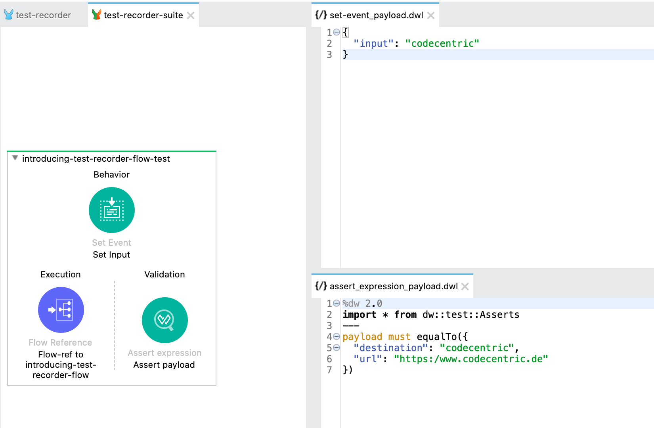This screenshot has height=428, width=654.
Task: Click the introducing-test-recorder-flow-test title
Action: coord(96,159)
